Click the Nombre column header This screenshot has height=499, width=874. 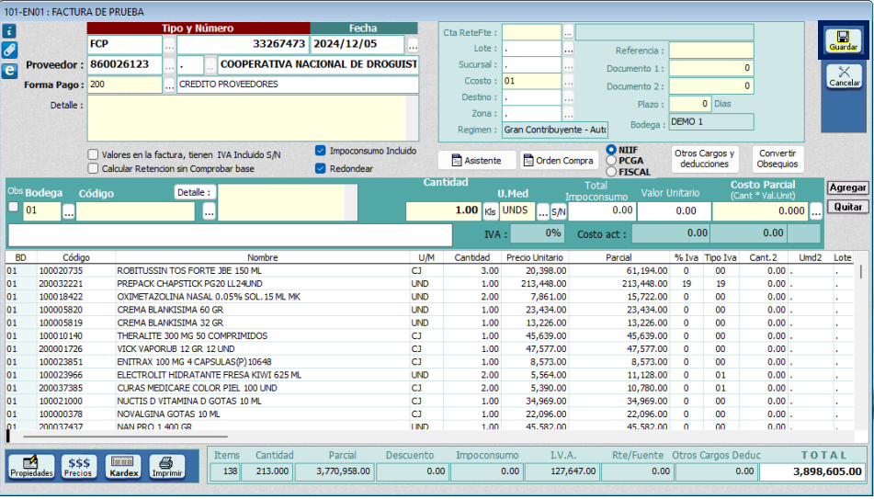263,257
